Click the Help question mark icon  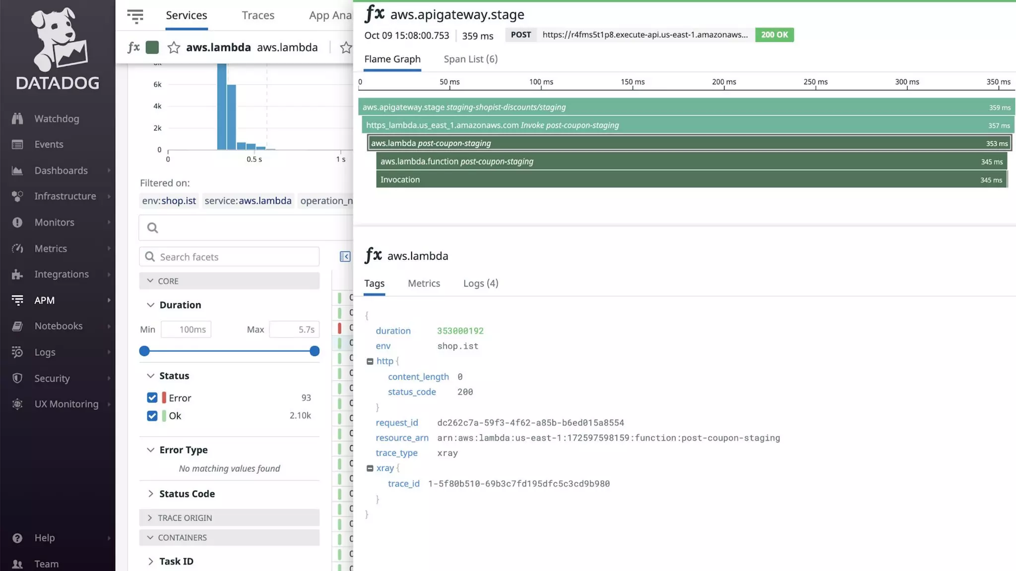click(17, 538)
